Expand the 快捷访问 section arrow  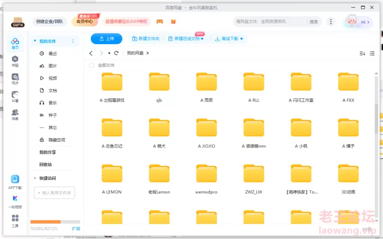(x=35, y=178)
